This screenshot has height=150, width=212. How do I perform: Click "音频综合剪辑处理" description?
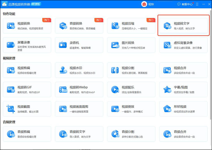tap(27, 137)
